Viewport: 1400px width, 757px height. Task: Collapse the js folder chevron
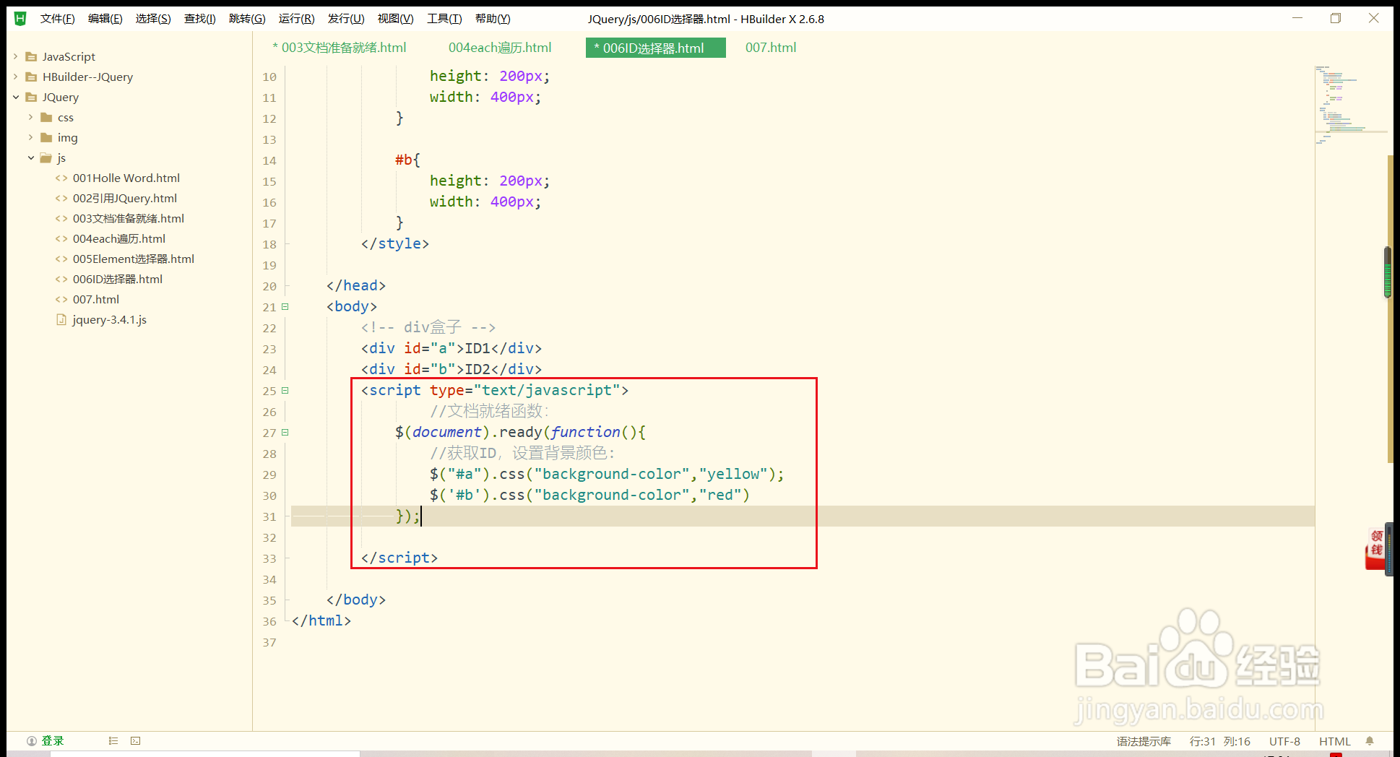pyautogui.click(x=30, y=157)
